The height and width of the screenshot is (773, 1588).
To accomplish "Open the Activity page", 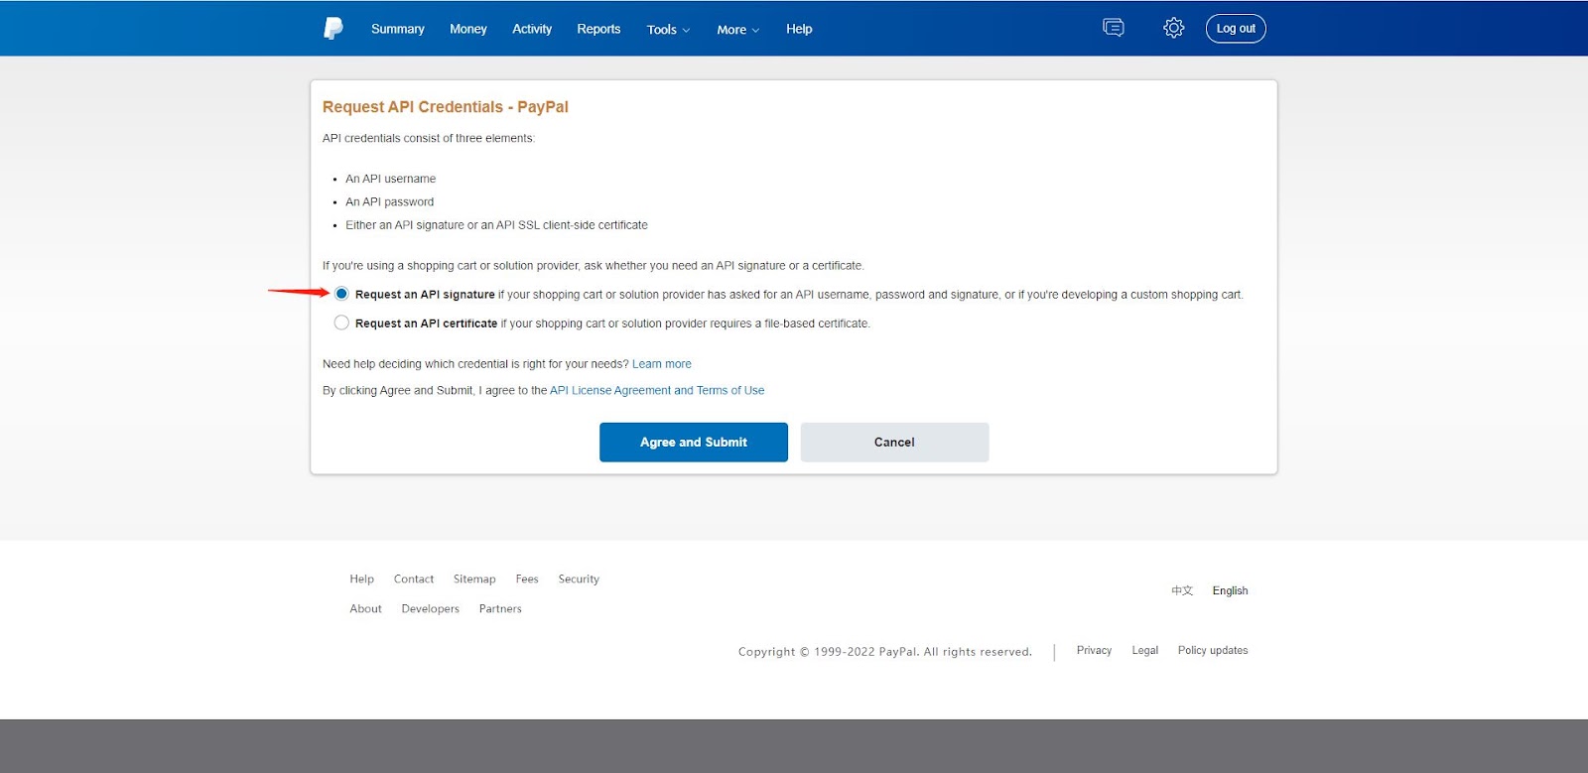I will click(x=532, y=29).
